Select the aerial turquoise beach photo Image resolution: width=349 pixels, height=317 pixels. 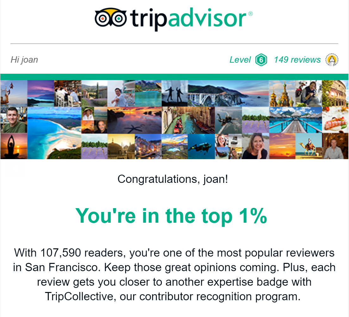coord(54,133)
